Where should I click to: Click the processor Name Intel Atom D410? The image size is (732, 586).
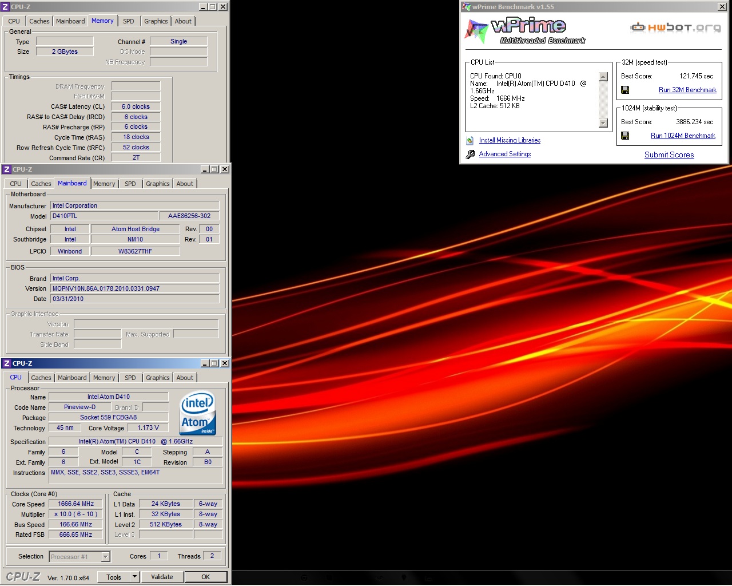pyautogui.click(x=109, y=397)
